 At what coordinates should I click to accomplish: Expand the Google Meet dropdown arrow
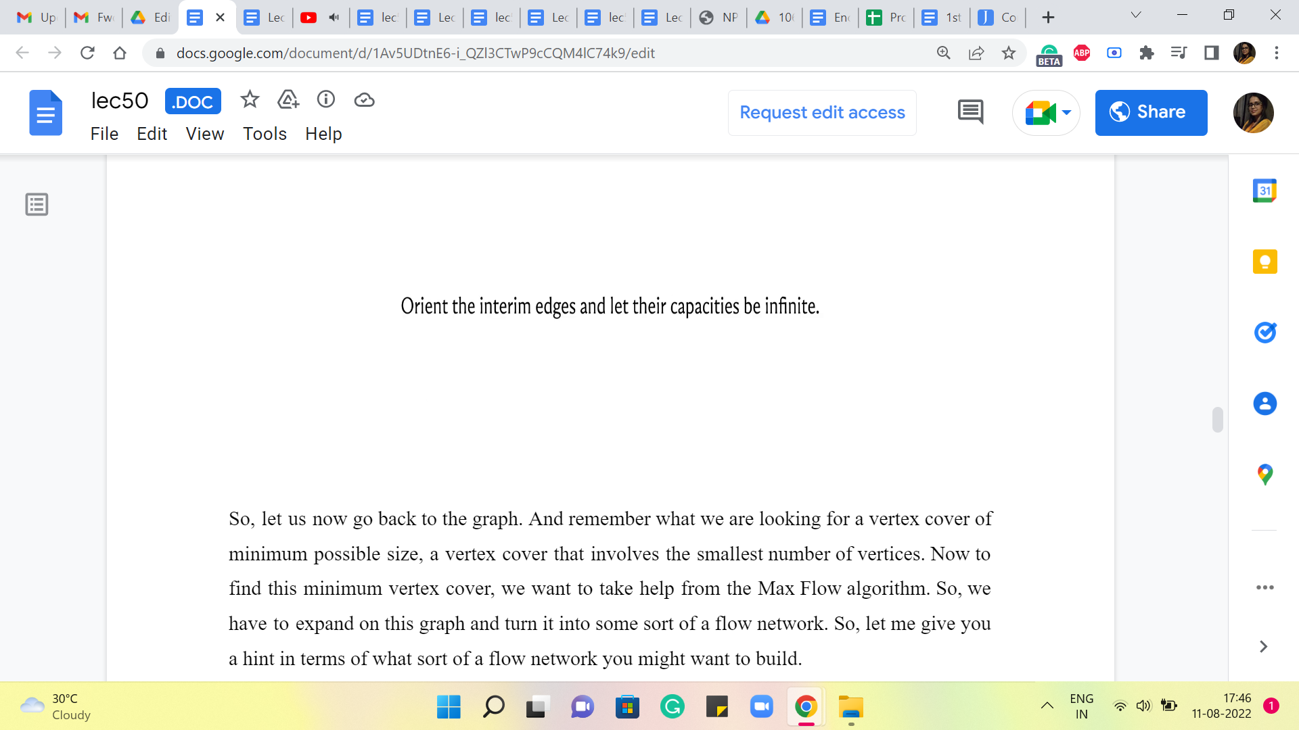click(x=1067, y=112)
